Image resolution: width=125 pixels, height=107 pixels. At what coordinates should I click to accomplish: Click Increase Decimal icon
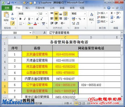[73, 23]
